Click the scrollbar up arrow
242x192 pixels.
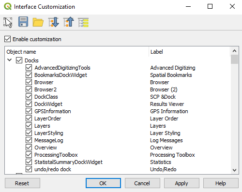(234, 51)
